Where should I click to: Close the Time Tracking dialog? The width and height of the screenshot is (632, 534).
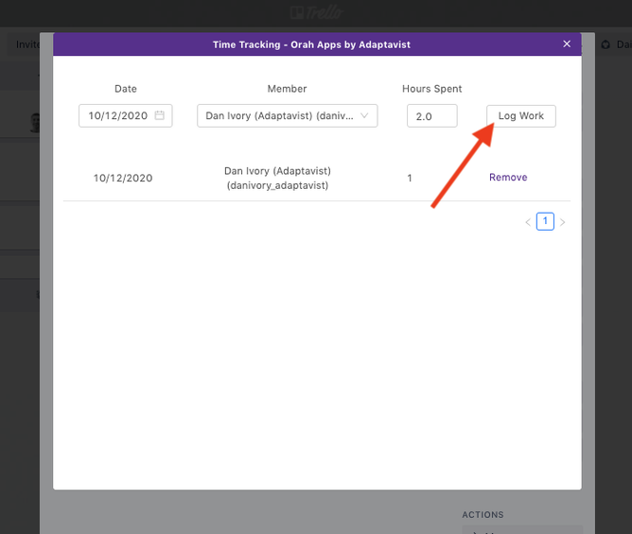[567, 43]
